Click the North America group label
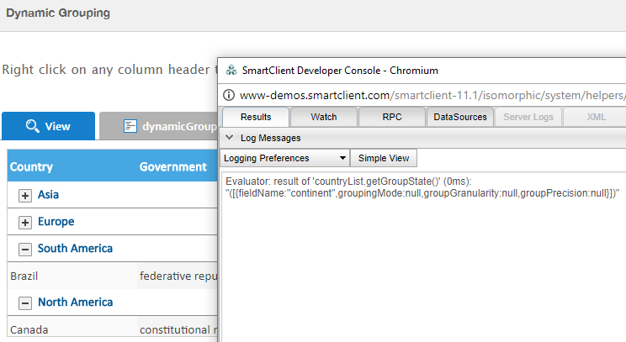The width and height of the screenshot is (626, 342). [76, 303]
